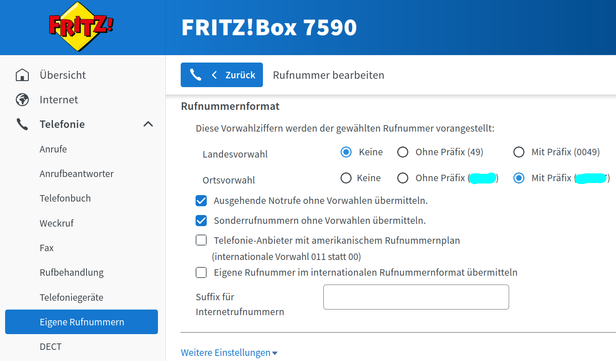The image size is (616, 361).
Task: Select Ortsvorwahl Ohne Präfix radio button
Action: [x=403, y=178]
